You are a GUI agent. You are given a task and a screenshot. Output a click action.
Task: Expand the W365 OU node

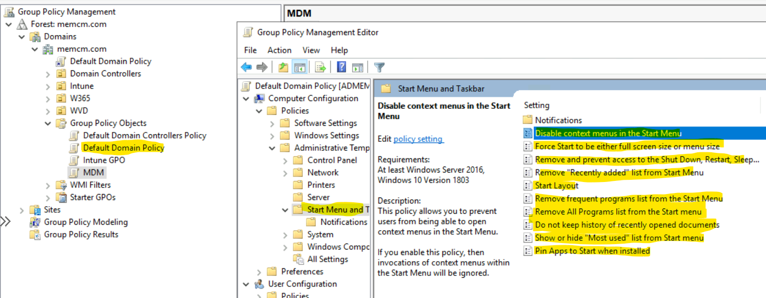48,98
